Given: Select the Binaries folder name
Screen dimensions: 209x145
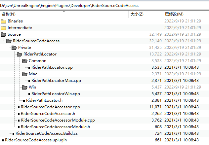Looking at the screenshot, I should (x=15, y=21).
